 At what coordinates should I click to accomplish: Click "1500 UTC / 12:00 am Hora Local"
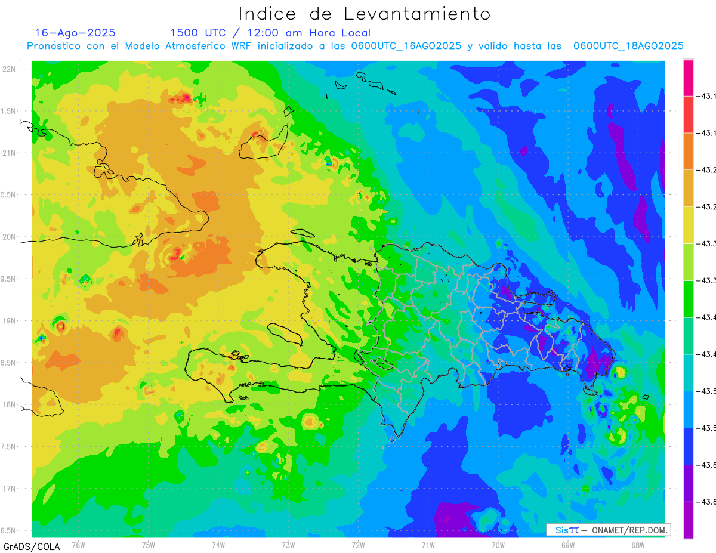pos(270,33)
